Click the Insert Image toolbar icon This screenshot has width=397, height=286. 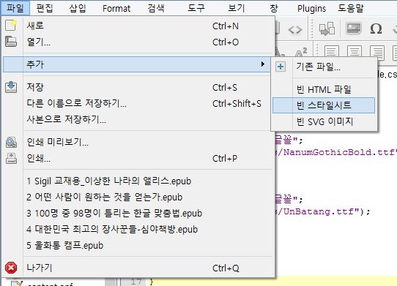354,29
